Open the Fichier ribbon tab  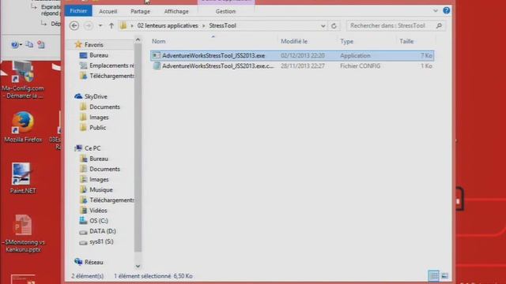[78, 11]
